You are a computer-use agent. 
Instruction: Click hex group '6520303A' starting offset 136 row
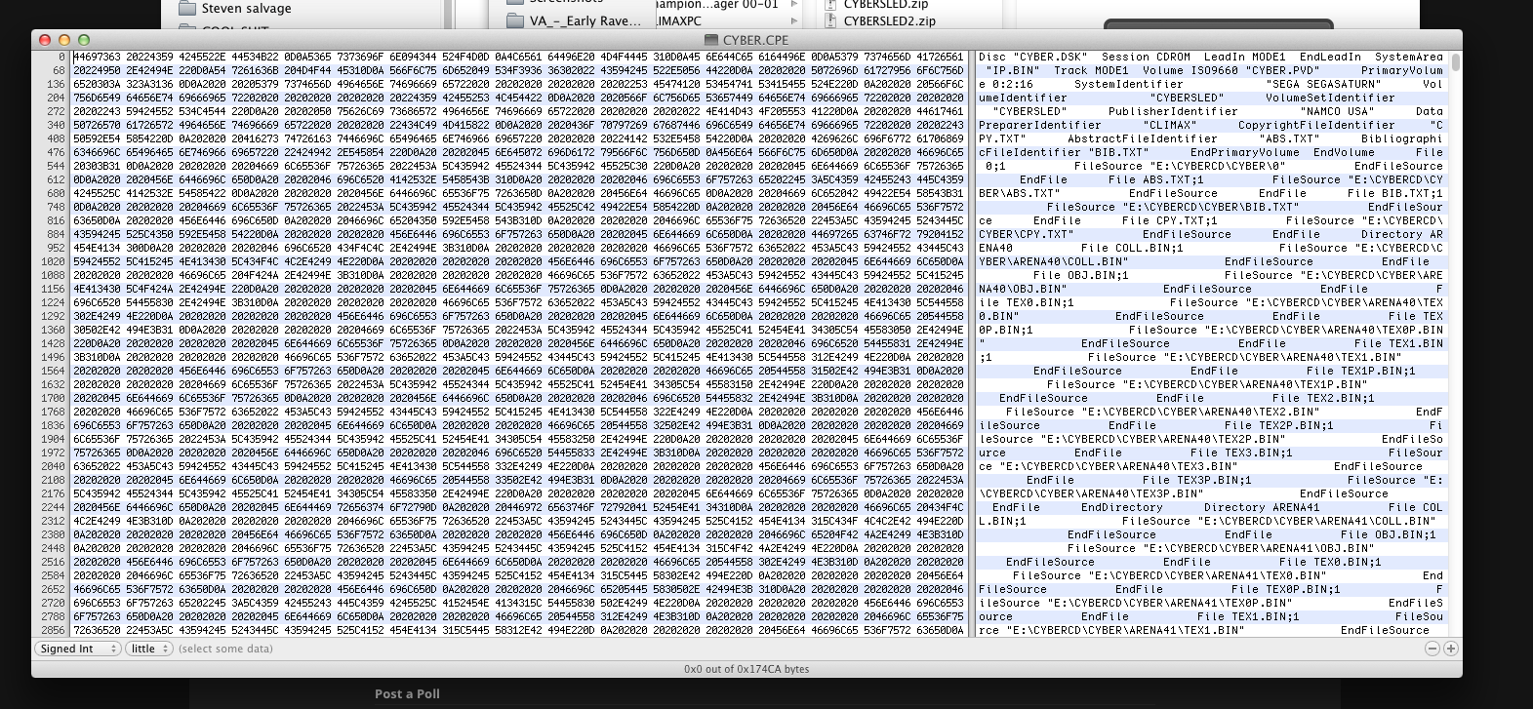pos(98,85)
